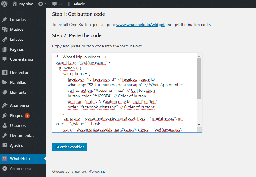256x177 pixels.
Task: Open Entradas from the sidebar
Action: 18,19
